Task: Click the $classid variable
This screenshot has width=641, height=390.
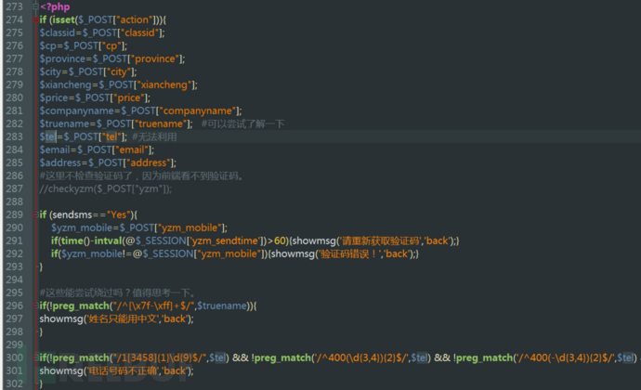Action: (x=58, y=32)
